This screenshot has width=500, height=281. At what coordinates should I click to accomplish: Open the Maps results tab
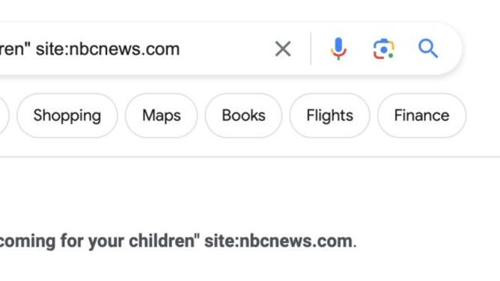click(x=162, y=116)
